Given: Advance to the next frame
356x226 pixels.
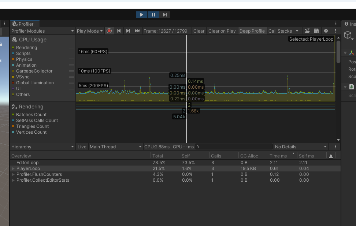Looking at the screenshot, I should [x=128, y=31].
